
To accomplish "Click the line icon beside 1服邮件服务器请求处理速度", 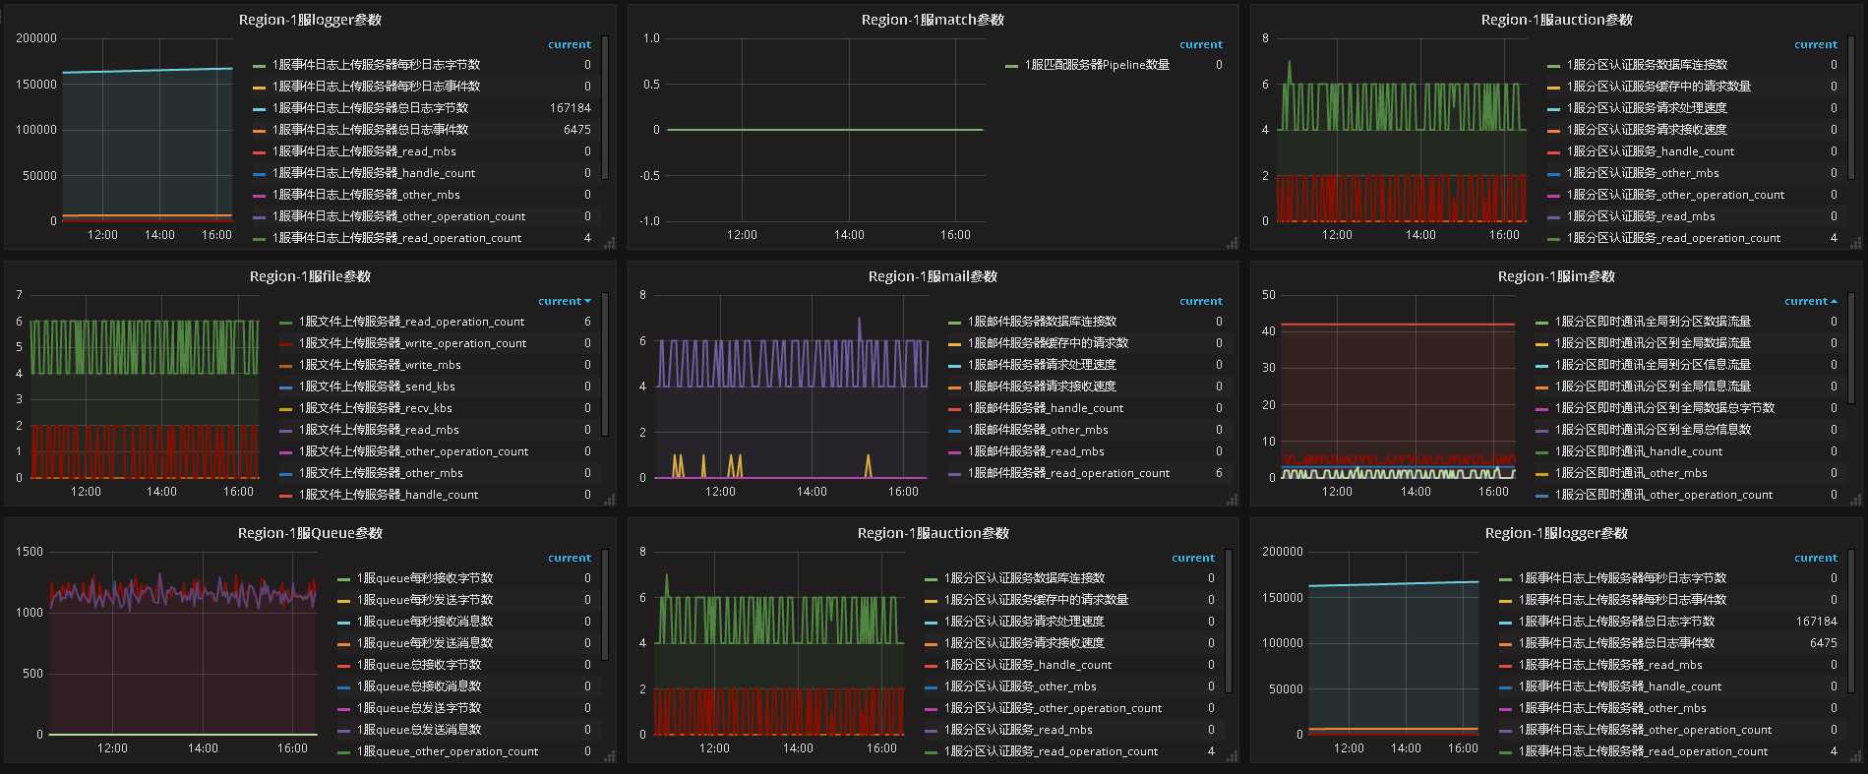I will 954,366.
